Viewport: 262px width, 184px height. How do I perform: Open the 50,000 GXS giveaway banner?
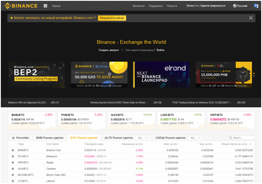click(x=99, y=75)
